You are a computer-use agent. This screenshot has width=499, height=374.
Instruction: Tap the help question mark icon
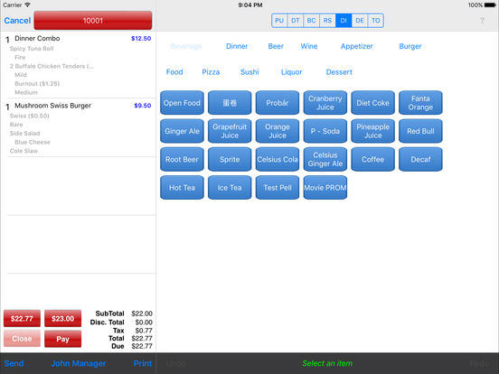coord(482,21)
